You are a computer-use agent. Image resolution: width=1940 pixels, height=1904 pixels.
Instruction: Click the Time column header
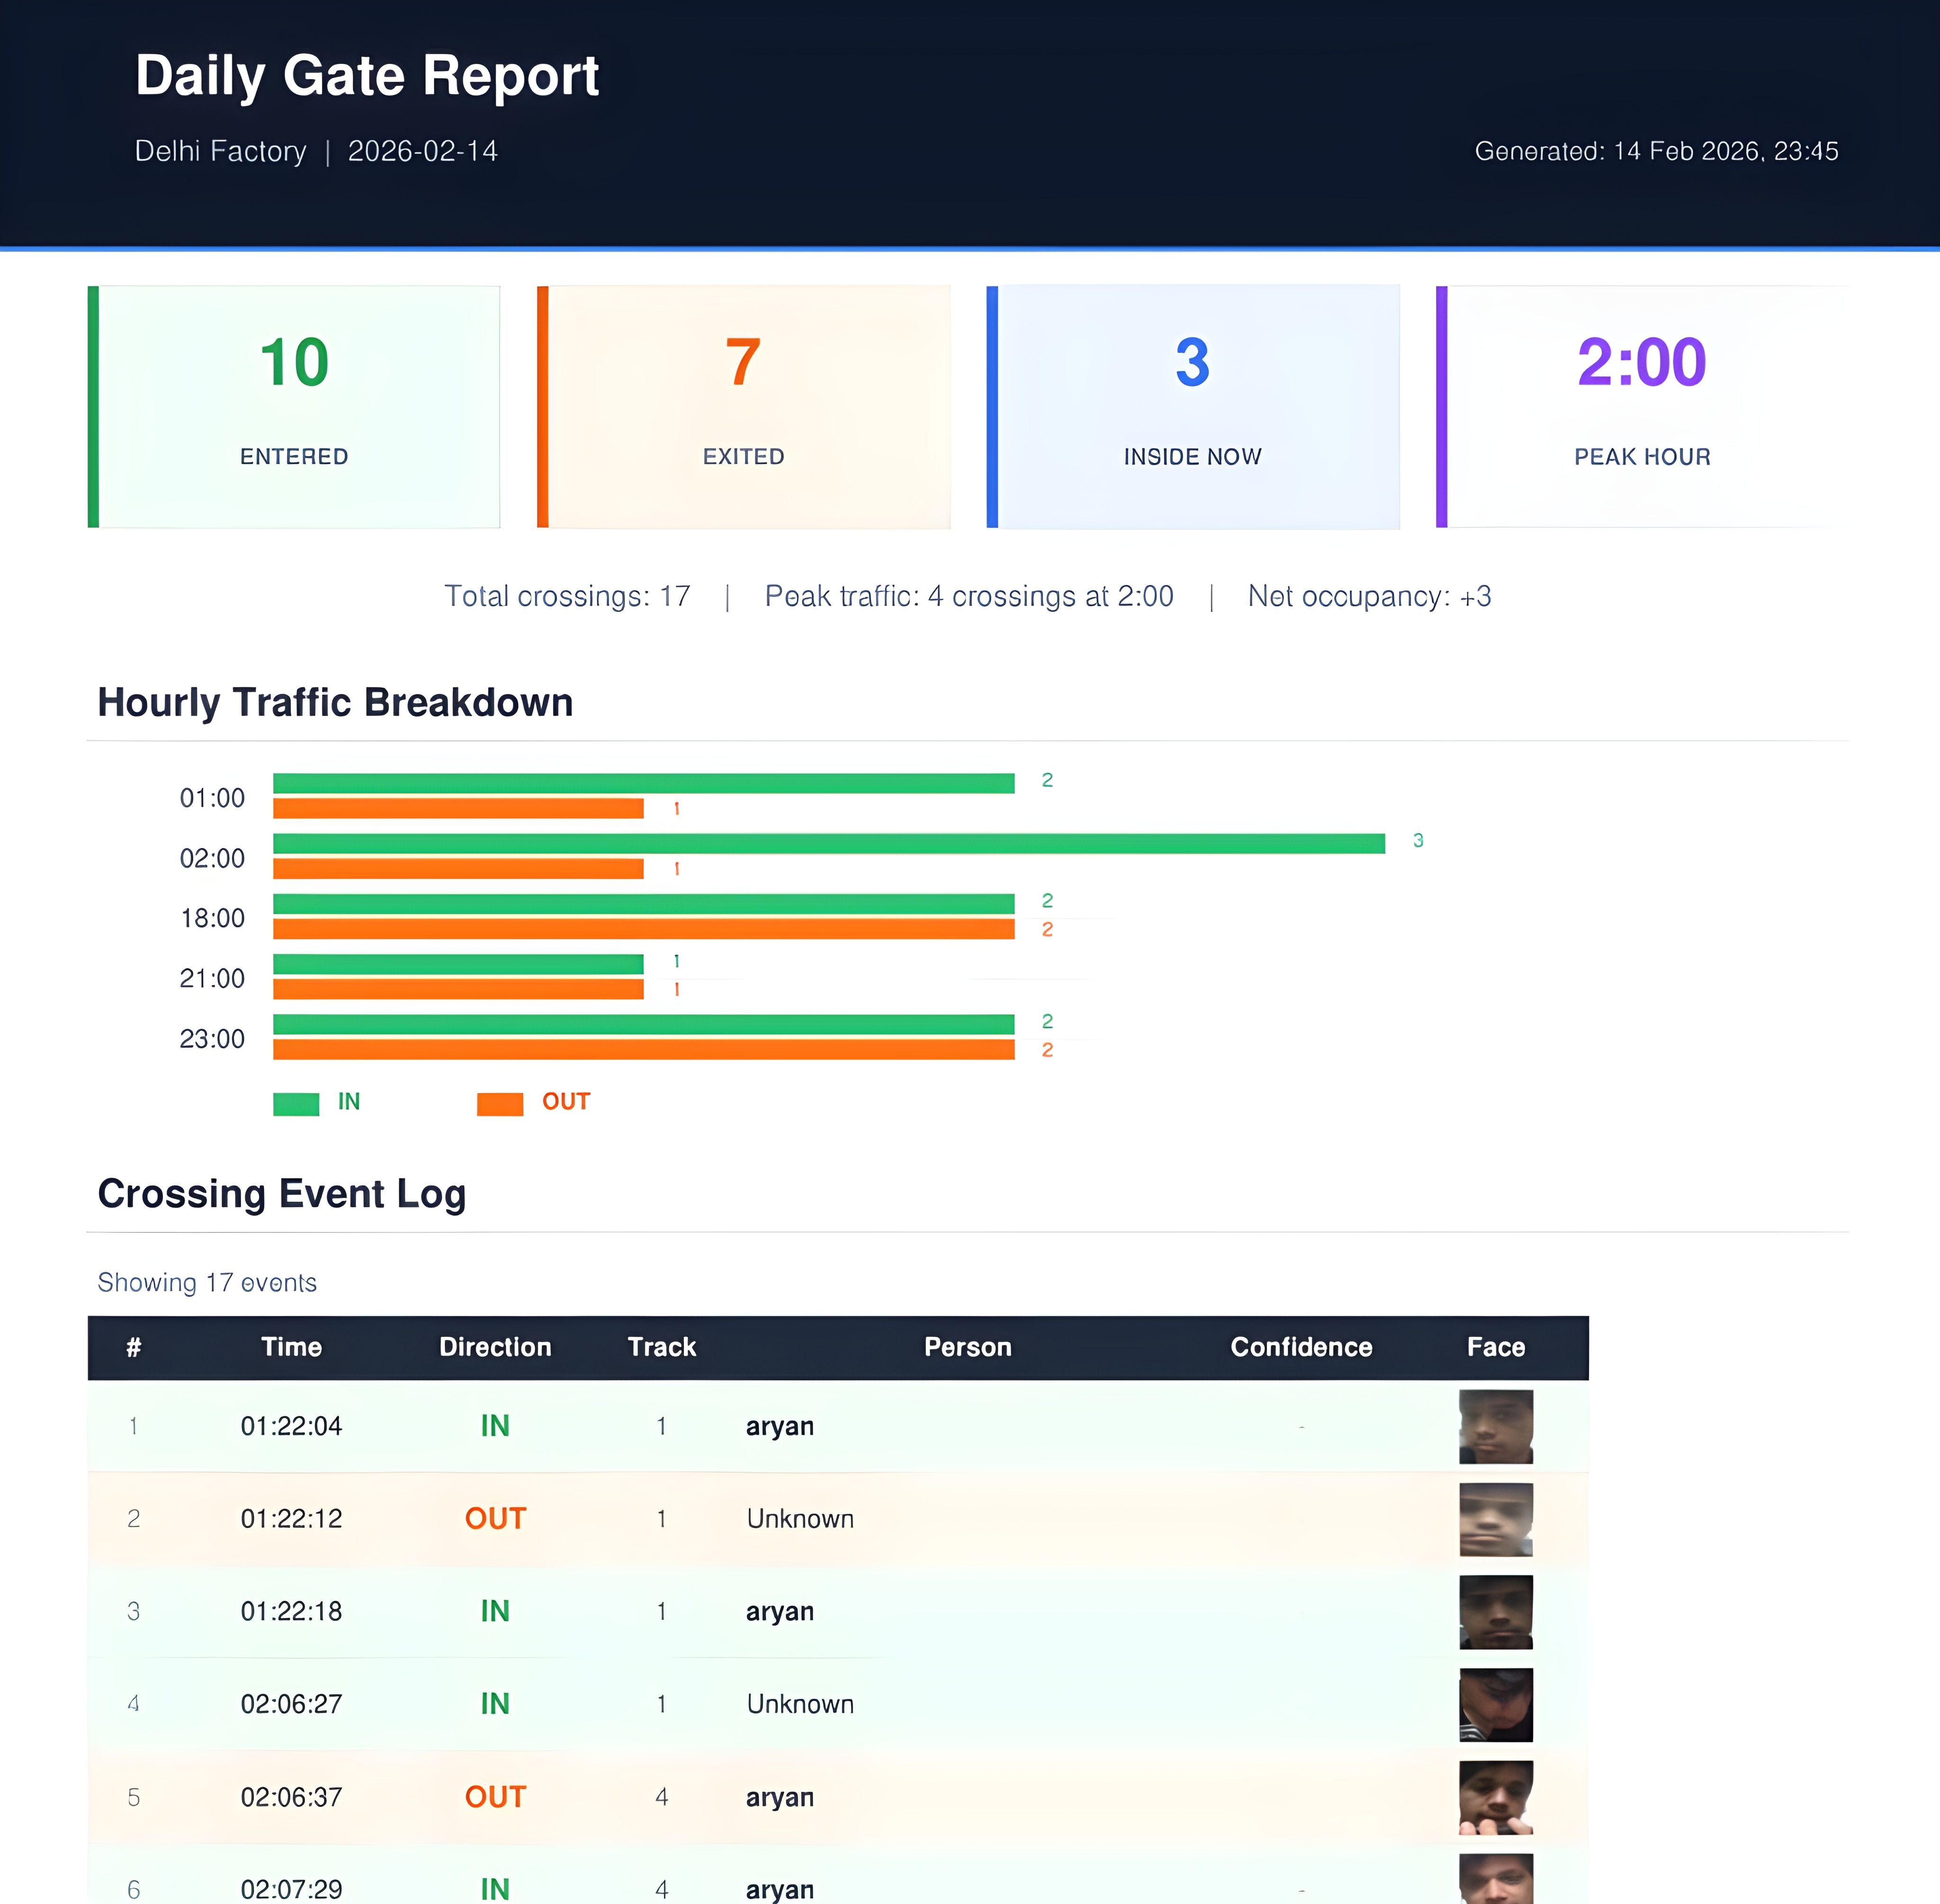coord(291,1347)
